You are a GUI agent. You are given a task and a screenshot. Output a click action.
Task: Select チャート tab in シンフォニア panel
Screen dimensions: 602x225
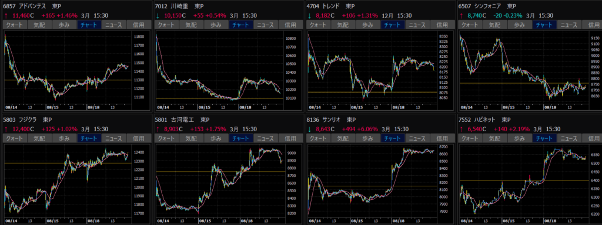(544, 25)
